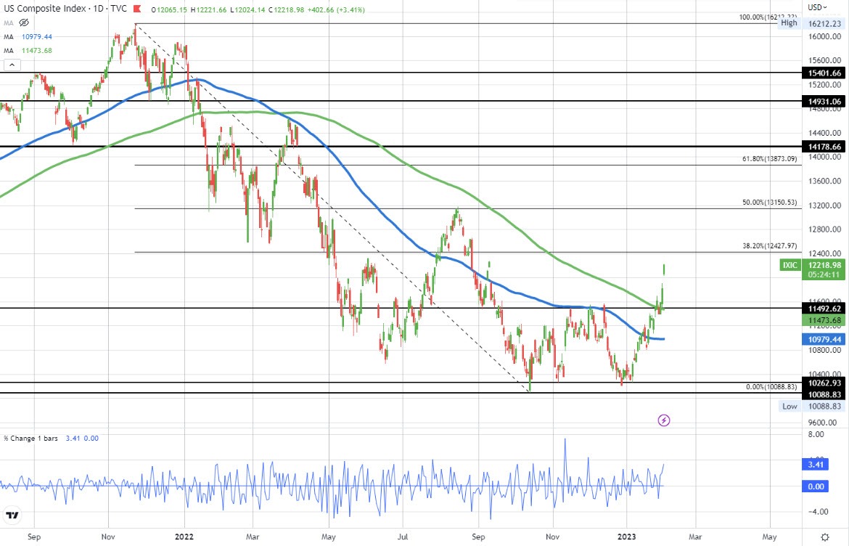Select the MA 11473.68 indicator legend
Image resolution: width=849 pixels, height=546 pixels.
pyautogui.click(x=28, y=50)
